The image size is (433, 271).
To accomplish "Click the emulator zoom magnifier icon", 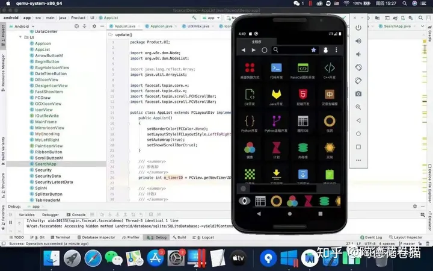I will pyautogui.click(x=358, y=107).
